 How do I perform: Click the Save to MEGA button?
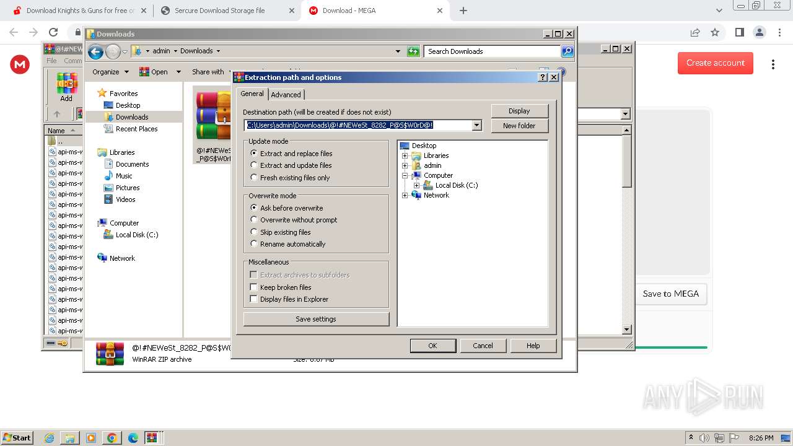(670, 294)
